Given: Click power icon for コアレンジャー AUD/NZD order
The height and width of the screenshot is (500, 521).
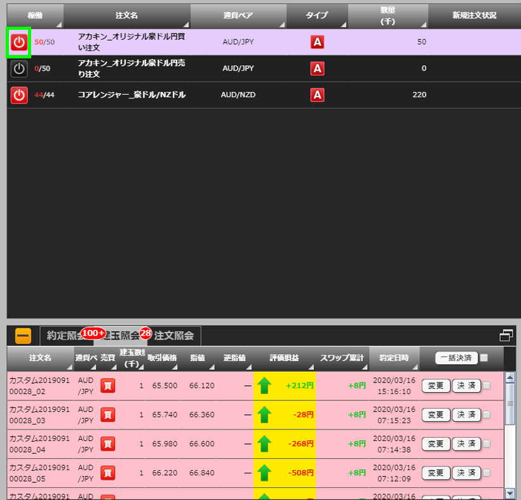Looking at the screenshot, I should click(19, 95).
